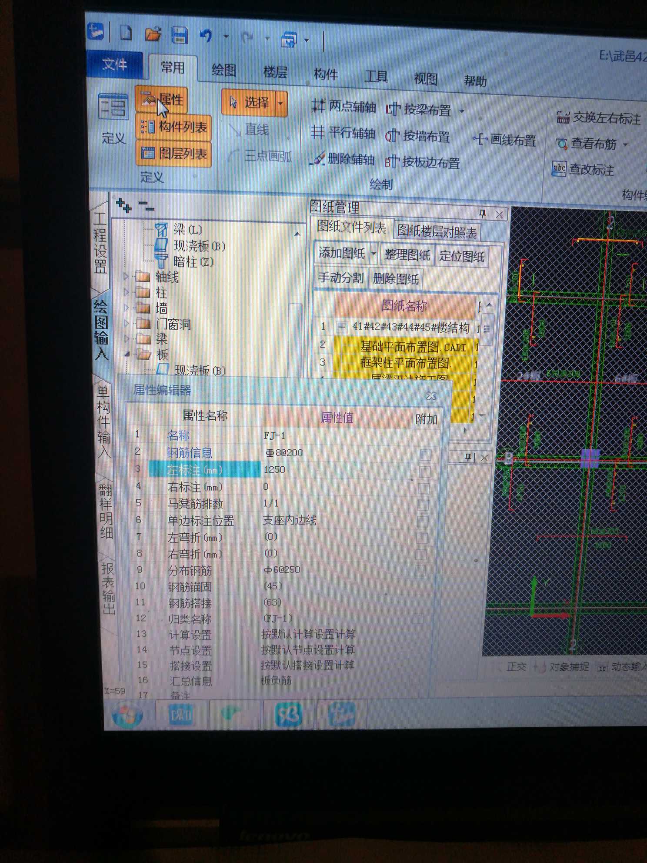Activate the 选择 selection tool
This screenshot has height=863, width=647.
pos(249,103)
